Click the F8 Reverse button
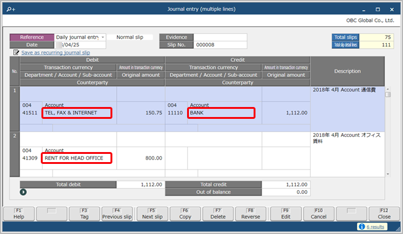 point(250,214)
